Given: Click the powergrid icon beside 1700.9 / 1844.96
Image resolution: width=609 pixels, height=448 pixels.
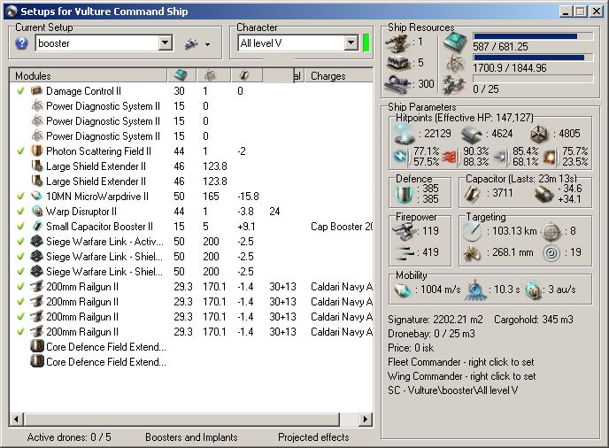Looking at the screenshot, I should tap(455, 63).
